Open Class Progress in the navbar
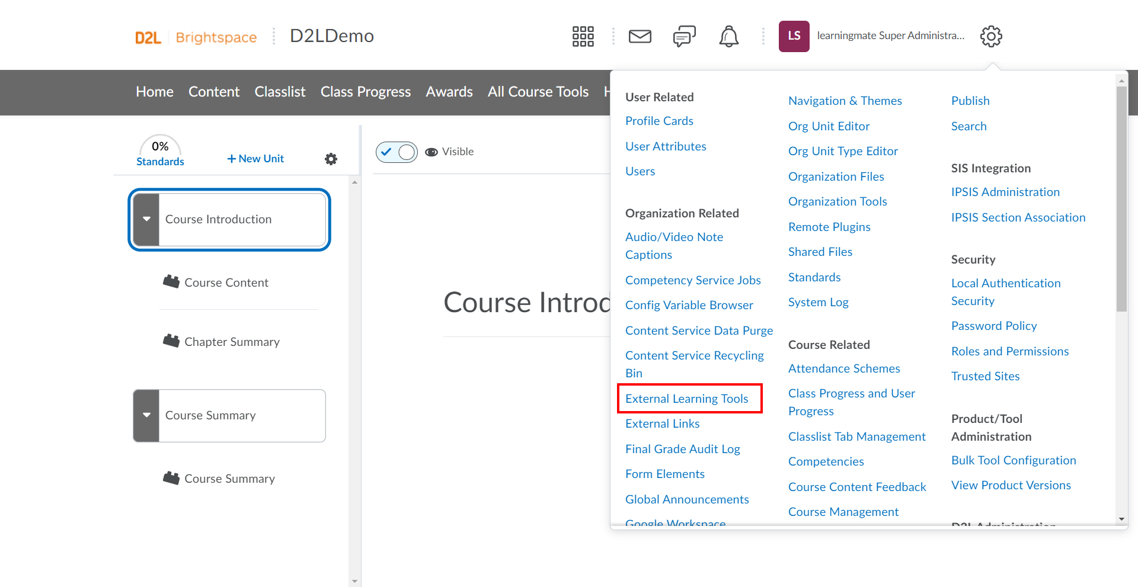Screen dimensions: 1138x587 pyautogui.click(x=366, y=92)
